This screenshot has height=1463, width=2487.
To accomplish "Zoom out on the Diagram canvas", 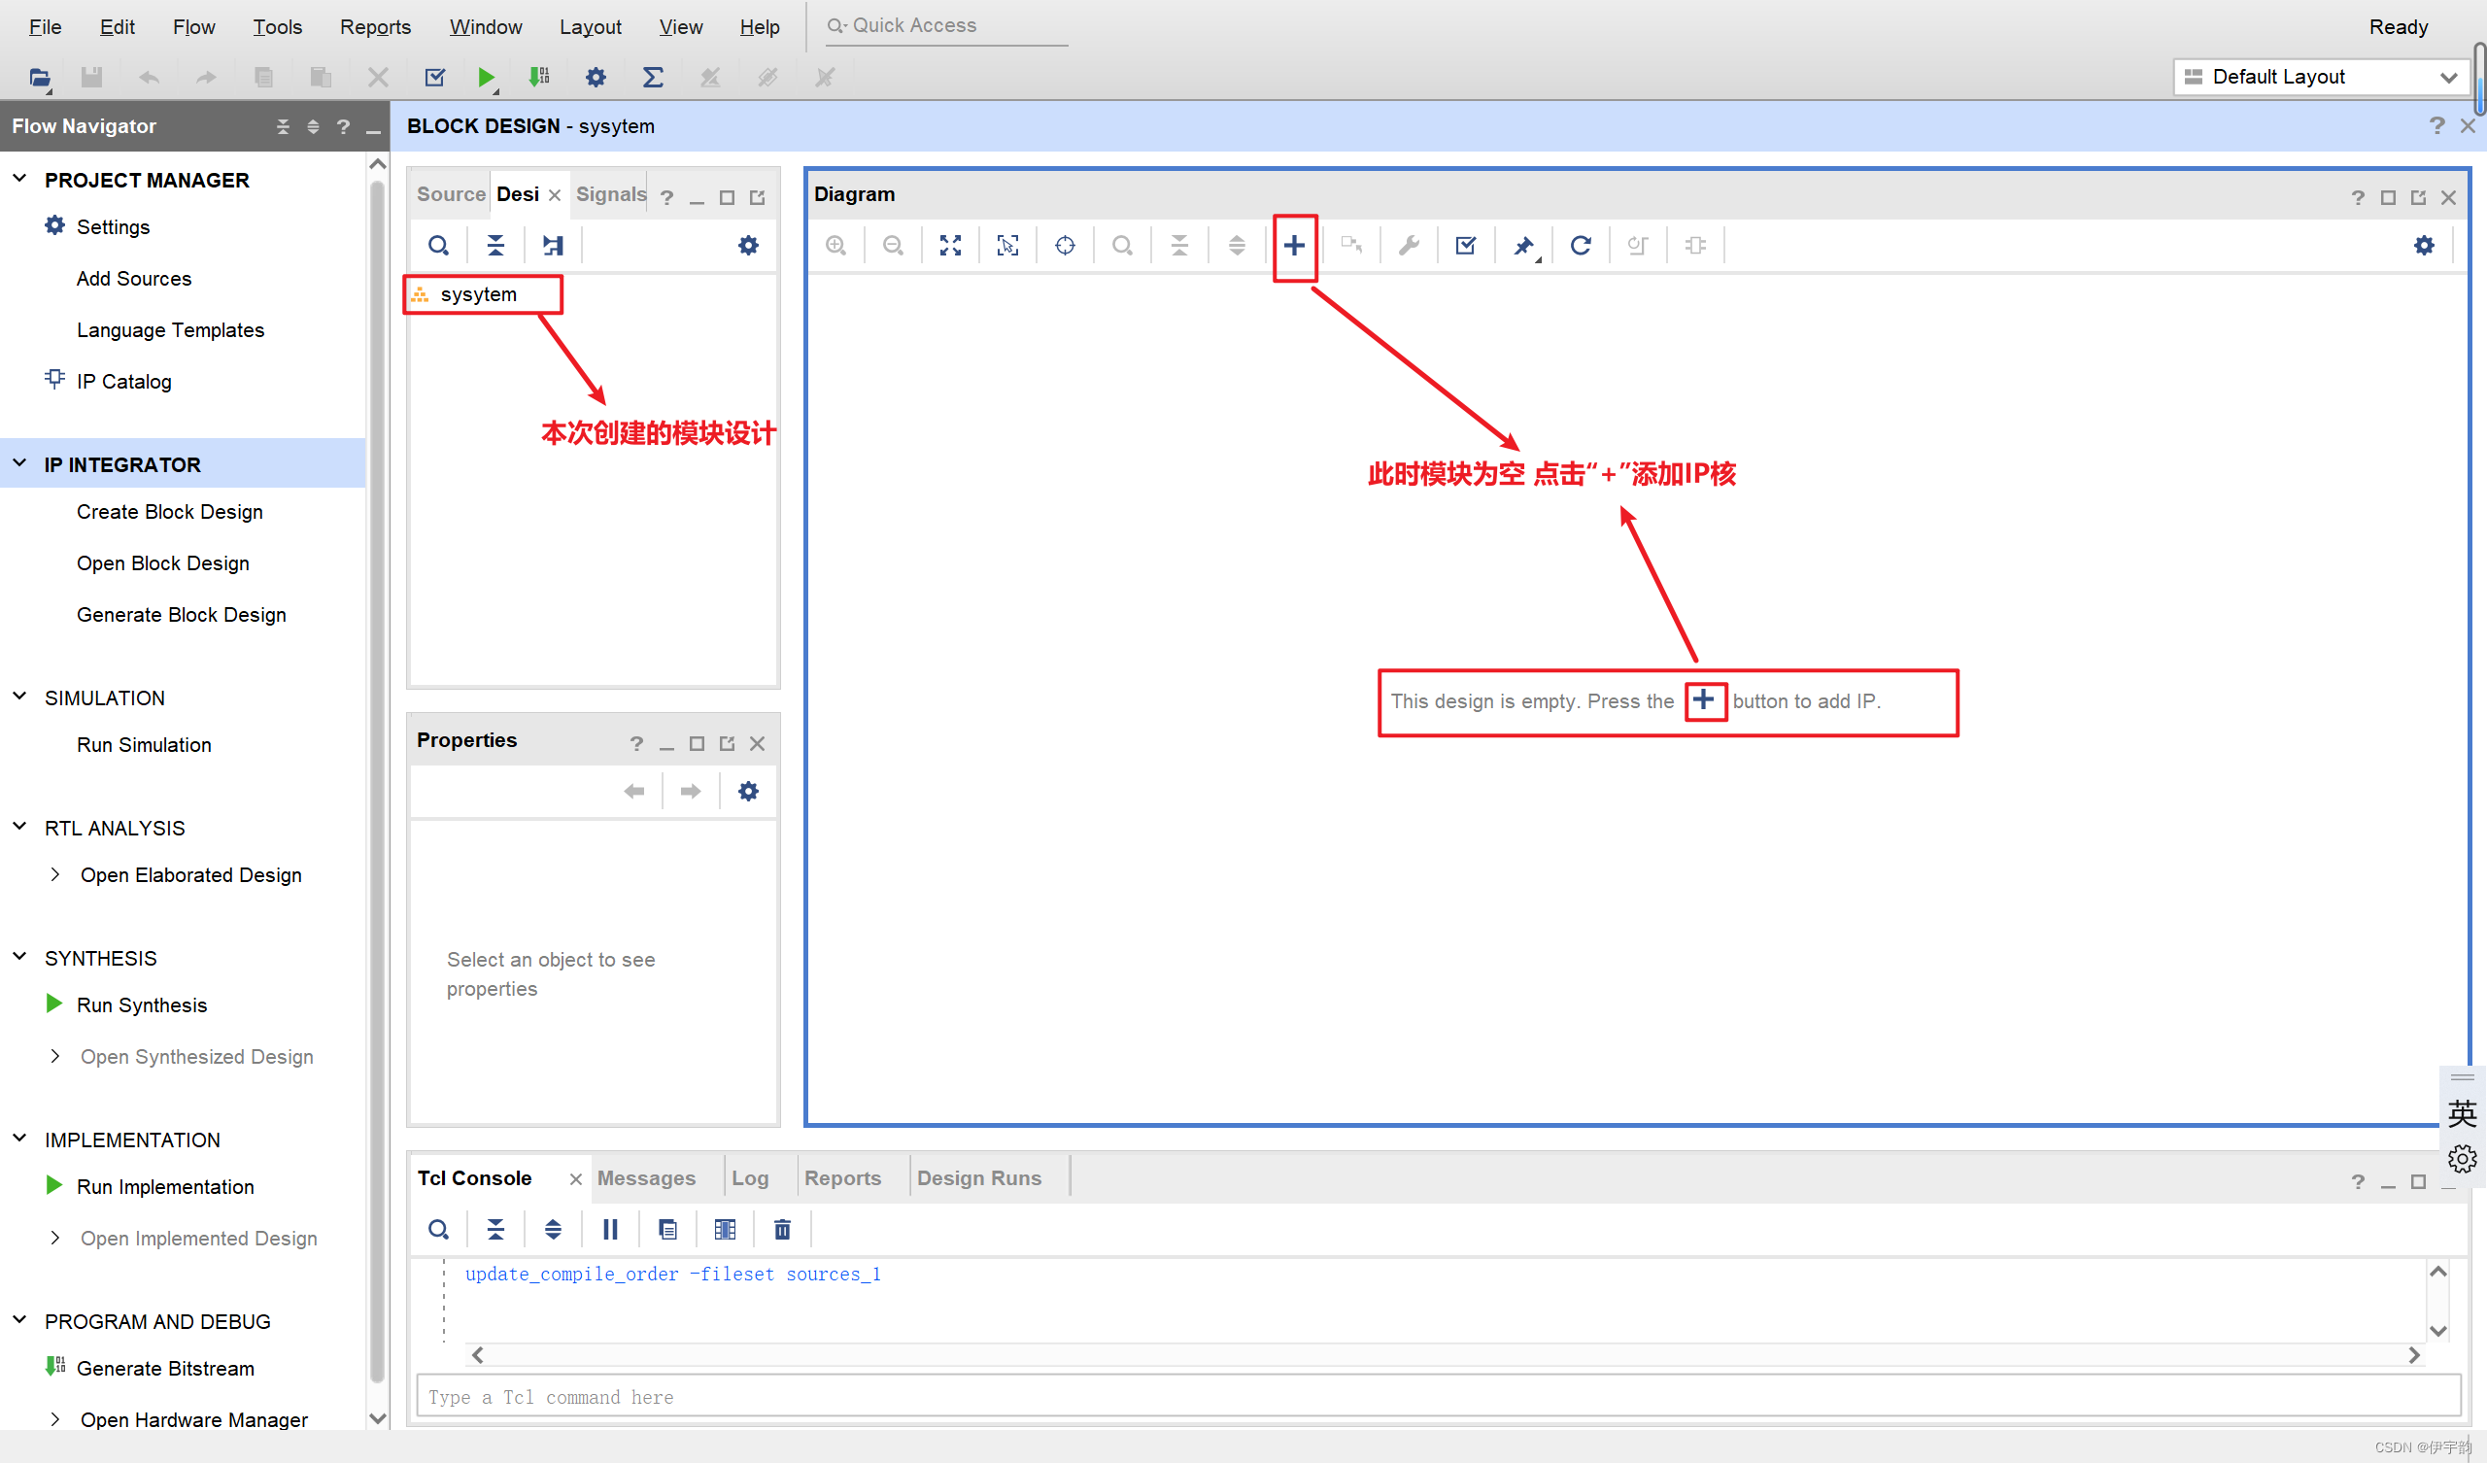I will (893, 246).
